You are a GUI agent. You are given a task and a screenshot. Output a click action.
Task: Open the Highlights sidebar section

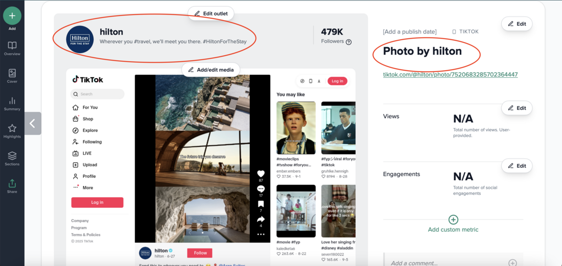click(12, 131)
